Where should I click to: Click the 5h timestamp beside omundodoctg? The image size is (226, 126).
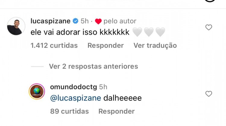coord(103,87)
